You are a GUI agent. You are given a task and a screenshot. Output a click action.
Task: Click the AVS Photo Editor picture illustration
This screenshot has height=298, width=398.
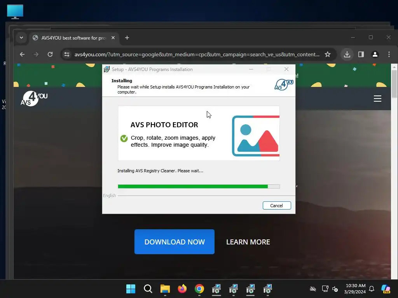pos(256,136)
